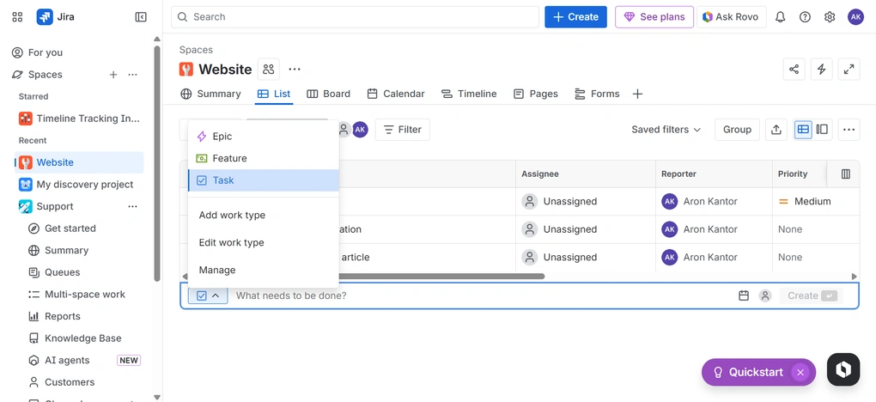
Task: Switch to list table view icon
Action: pyautogui.click(x=803, y=129)
